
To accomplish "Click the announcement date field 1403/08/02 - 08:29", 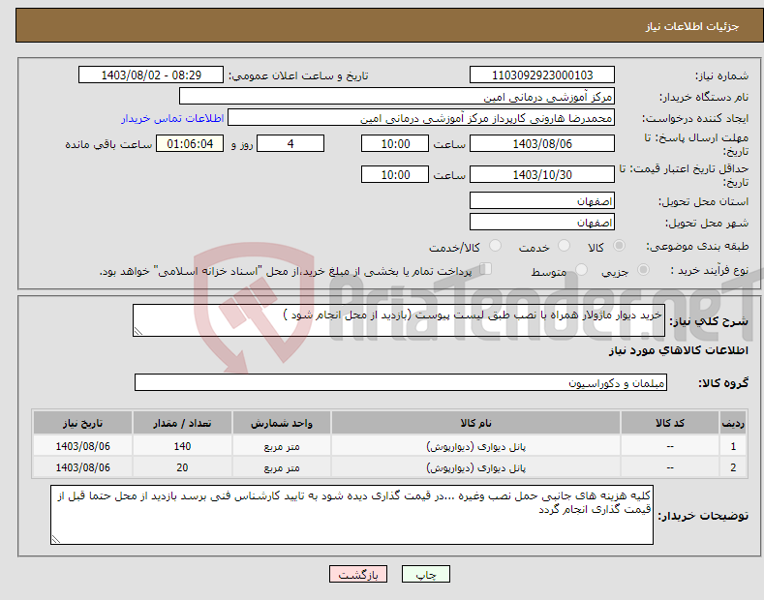I will click(150, 75).
